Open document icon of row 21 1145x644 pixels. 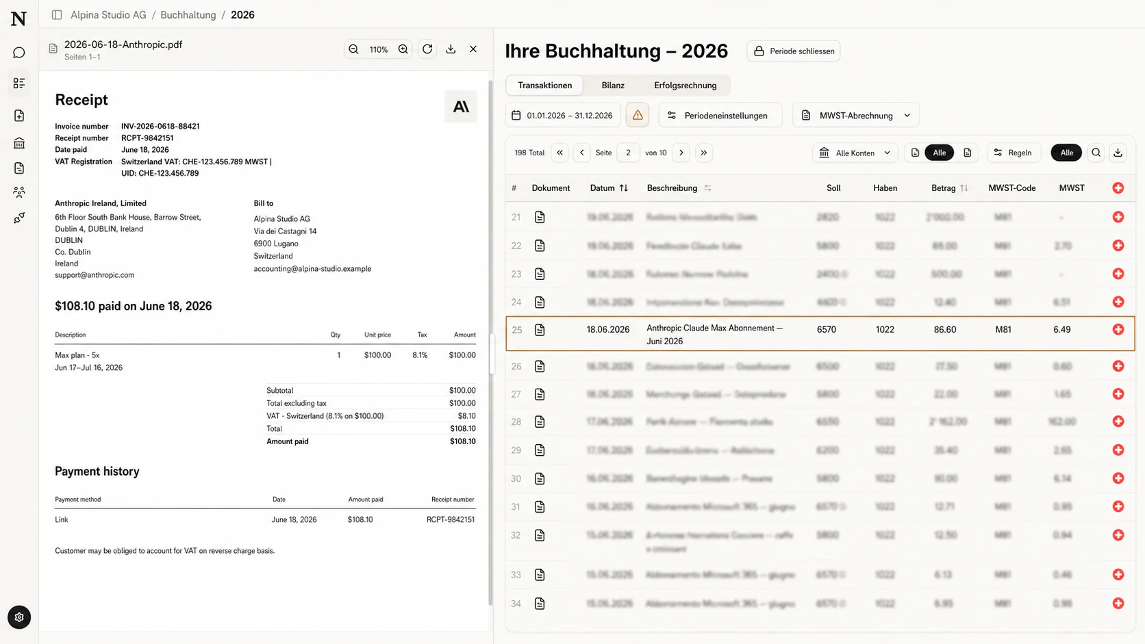point(540,217)
